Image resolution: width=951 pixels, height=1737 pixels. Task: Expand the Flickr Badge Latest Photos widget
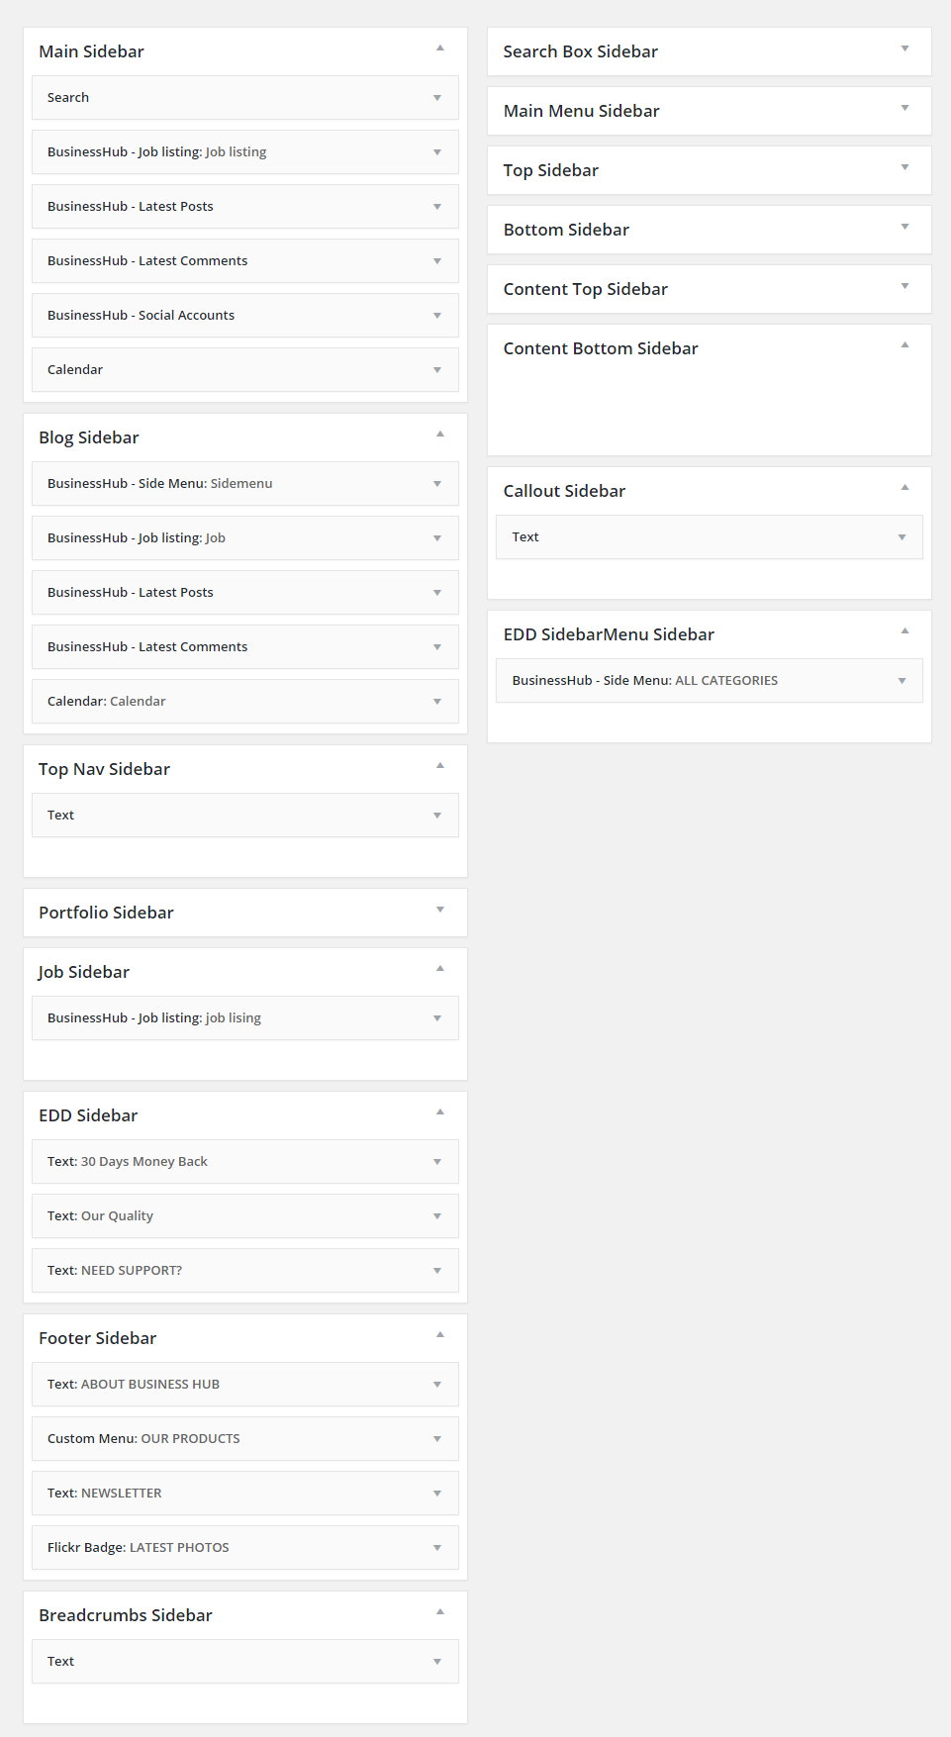(x=437, y=1548)
